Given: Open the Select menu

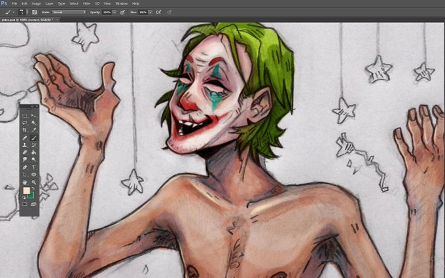Looking at the screenshot, I should 74,4.
